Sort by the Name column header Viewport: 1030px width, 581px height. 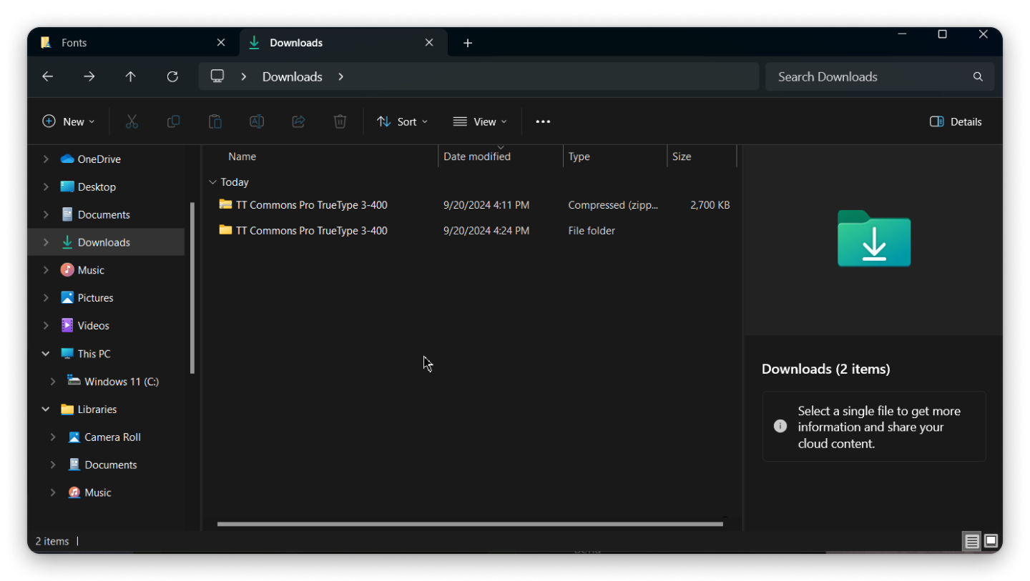242,157
